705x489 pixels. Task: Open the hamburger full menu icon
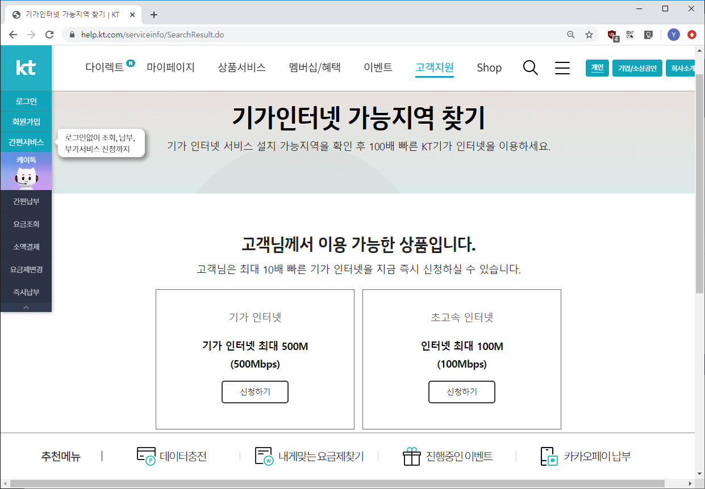tap(562, 68)
